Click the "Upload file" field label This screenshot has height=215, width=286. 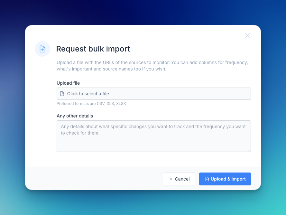pyautogui.click(x=68, y=83)
